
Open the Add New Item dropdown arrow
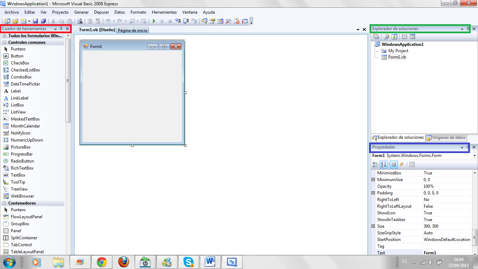(x=29, y=21)
